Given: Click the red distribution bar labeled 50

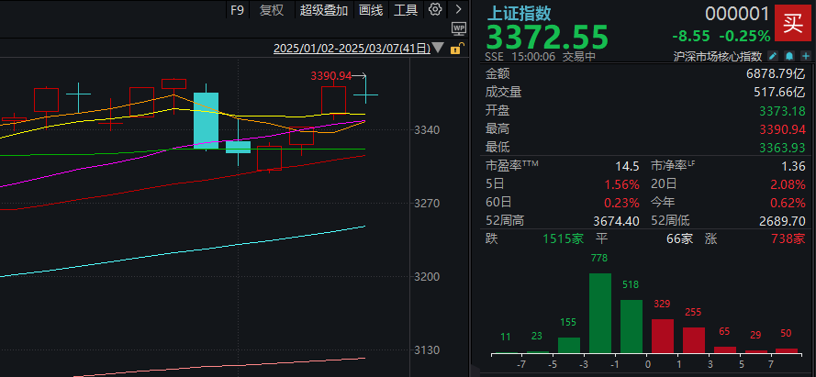Looking at the screenshot, I should pyautogui.click(x=787, y=350).
